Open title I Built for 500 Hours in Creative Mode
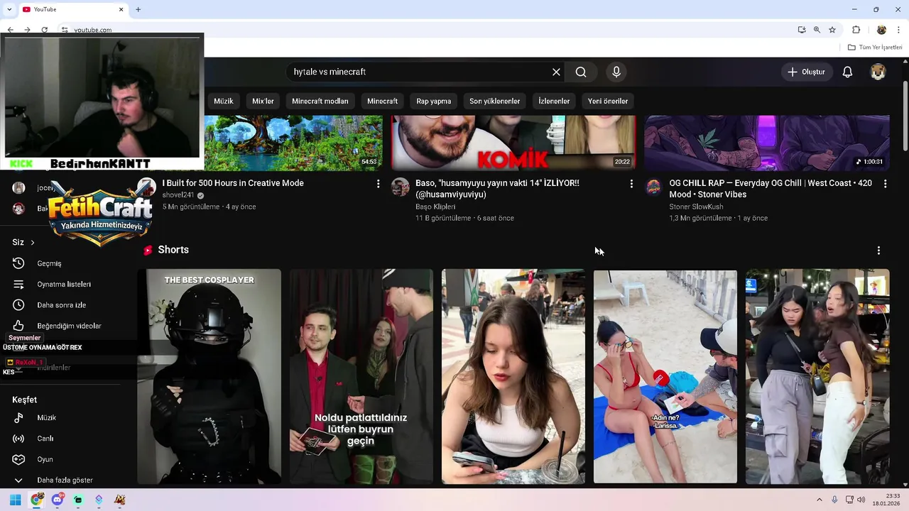Viewport: 909px width, 511px height. click(233, 183)
